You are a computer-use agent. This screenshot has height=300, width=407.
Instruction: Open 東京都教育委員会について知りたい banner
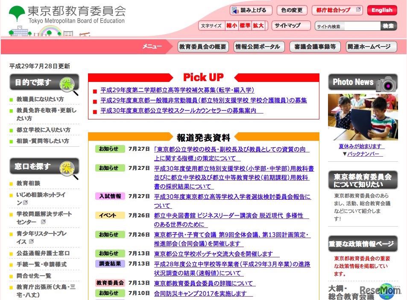363,180
